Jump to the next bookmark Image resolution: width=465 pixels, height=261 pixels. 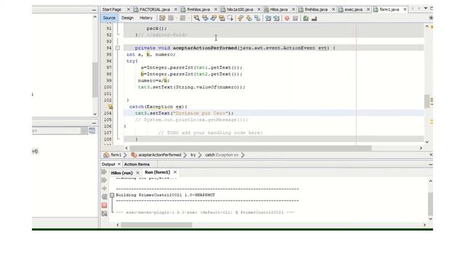point(248,18)
